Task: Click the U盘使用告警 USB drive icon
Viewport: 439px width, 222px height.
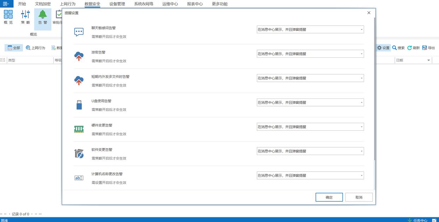Action: (x=79, y=105)
